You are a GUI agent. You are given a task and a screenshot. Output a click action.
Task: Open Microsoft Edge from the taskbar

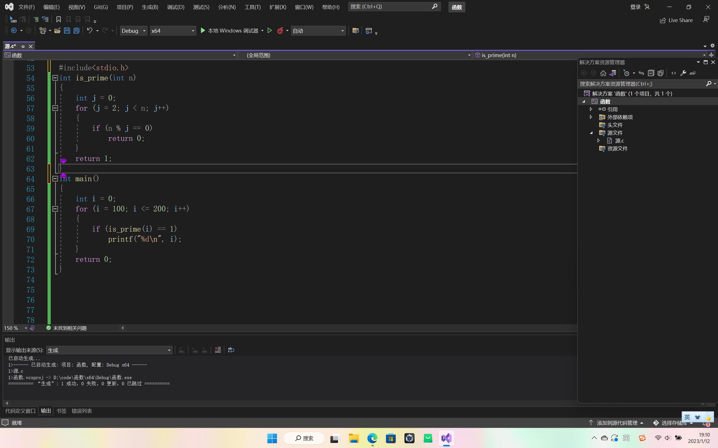point(372,438)
